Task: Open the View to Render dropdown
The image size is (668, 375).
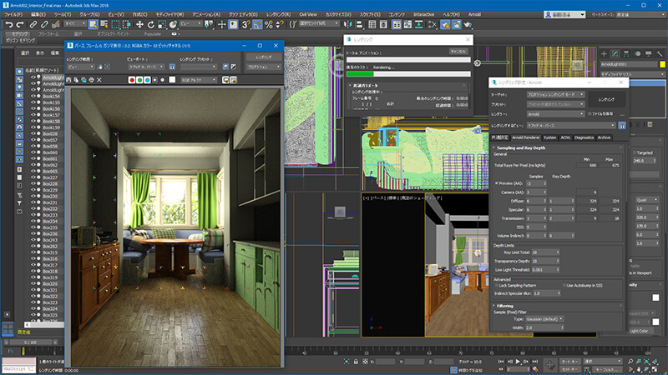Action: point(571,126)
